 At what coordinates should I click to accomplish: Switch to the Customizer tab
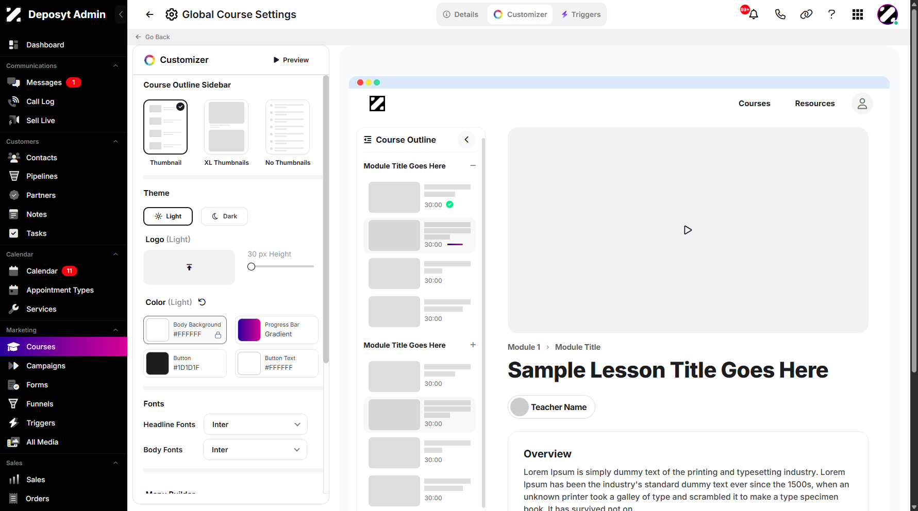(x=520, y=14)
